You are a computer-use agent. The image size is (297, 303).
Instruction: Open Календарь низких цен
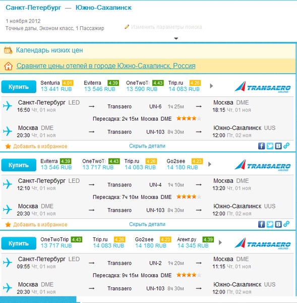[49, 50]
